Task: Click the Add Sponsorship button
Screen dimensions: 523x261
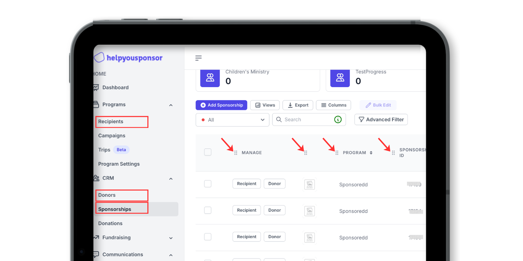Action: [x=221, y=105]
